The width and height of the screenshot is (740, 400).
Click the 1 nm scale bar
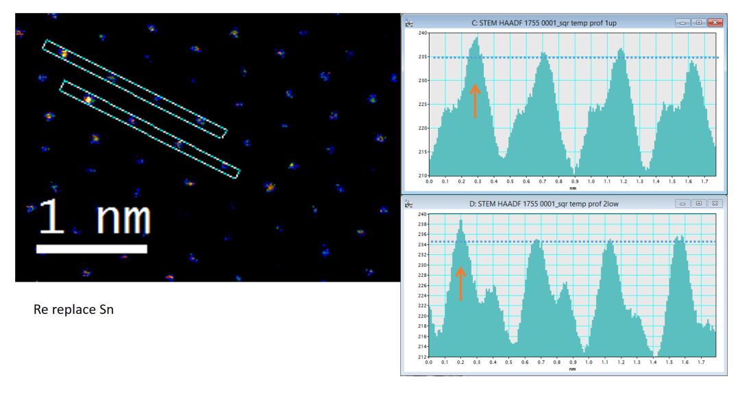point(92,249)
